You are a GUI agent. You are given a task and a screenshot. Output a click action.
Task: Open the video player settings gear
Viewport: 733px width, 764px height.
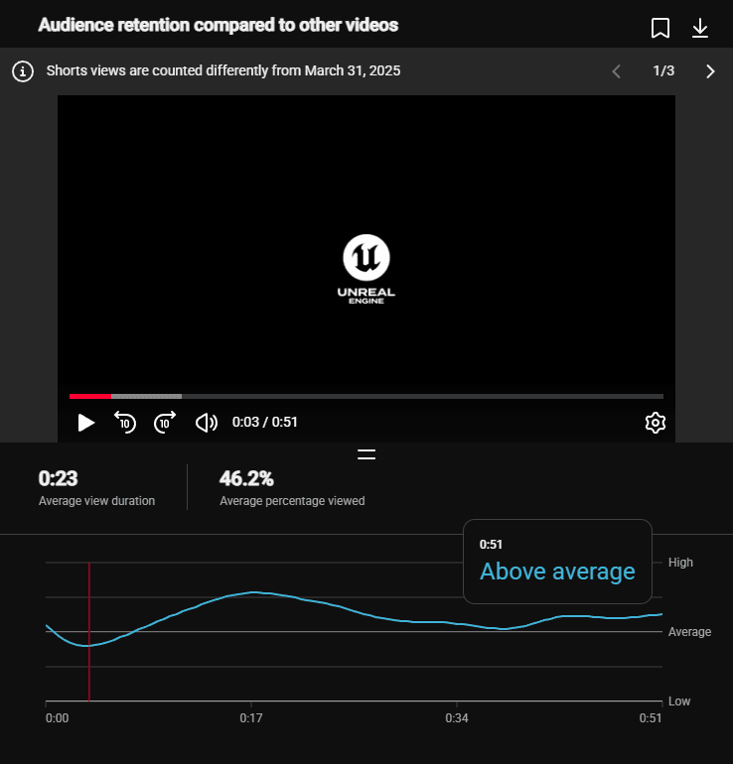pos(655,423)
